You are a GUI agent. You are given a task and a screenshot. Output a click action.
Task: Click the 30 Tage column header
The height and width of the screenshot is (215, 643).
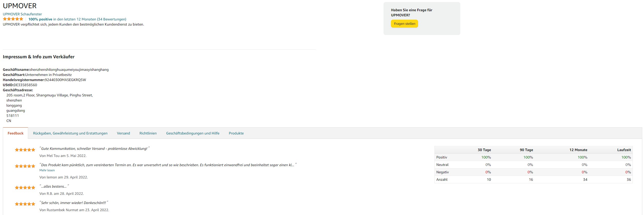[484, 150]
